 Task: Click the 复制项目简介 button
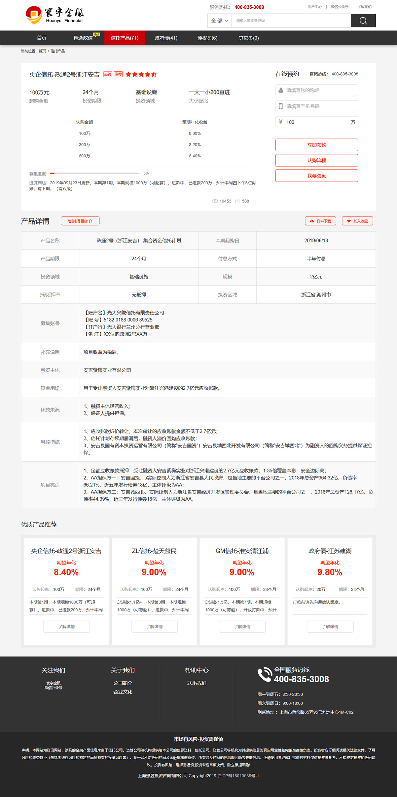click(x=80, y=221)
